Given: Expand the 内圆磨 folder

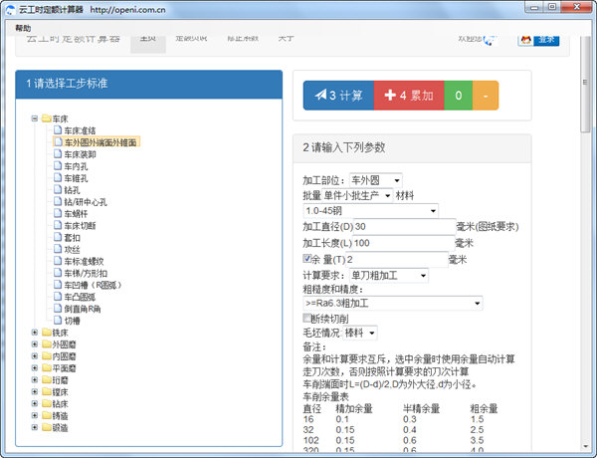Looking at the screenshot, I should 35,355.
